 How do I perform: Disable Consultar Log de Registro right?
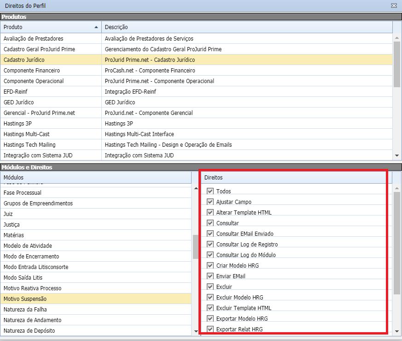pos(210,244)
